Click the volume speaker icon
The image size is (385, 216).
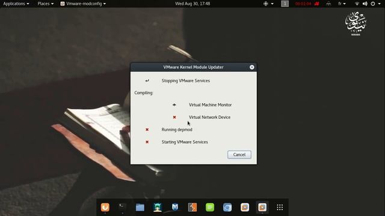pyautogui.click(x=365, y=4)
